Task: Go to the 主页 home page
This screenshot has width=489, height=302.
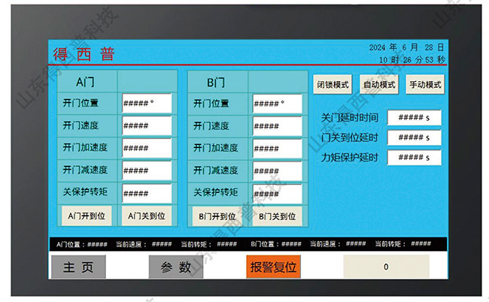Action: [78, 267]
